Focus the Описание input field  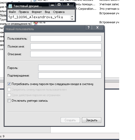(x=66, y=54)
